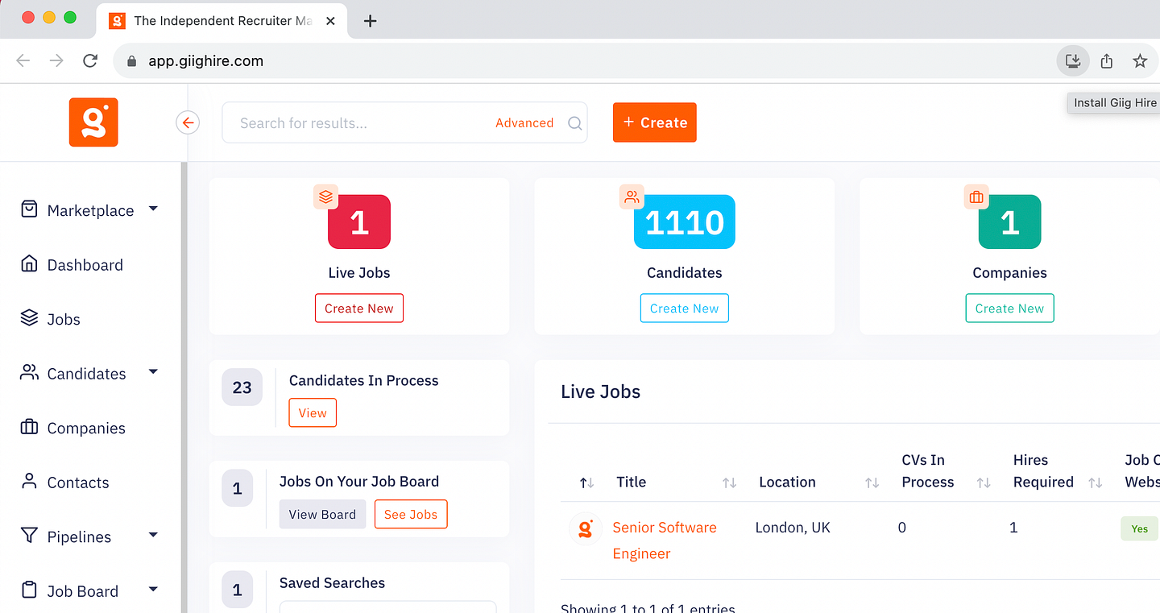The image size is (1160, 613).
Task: Click the Companies briefcase icon in sidebar
Action: click(x=29, y=427)
